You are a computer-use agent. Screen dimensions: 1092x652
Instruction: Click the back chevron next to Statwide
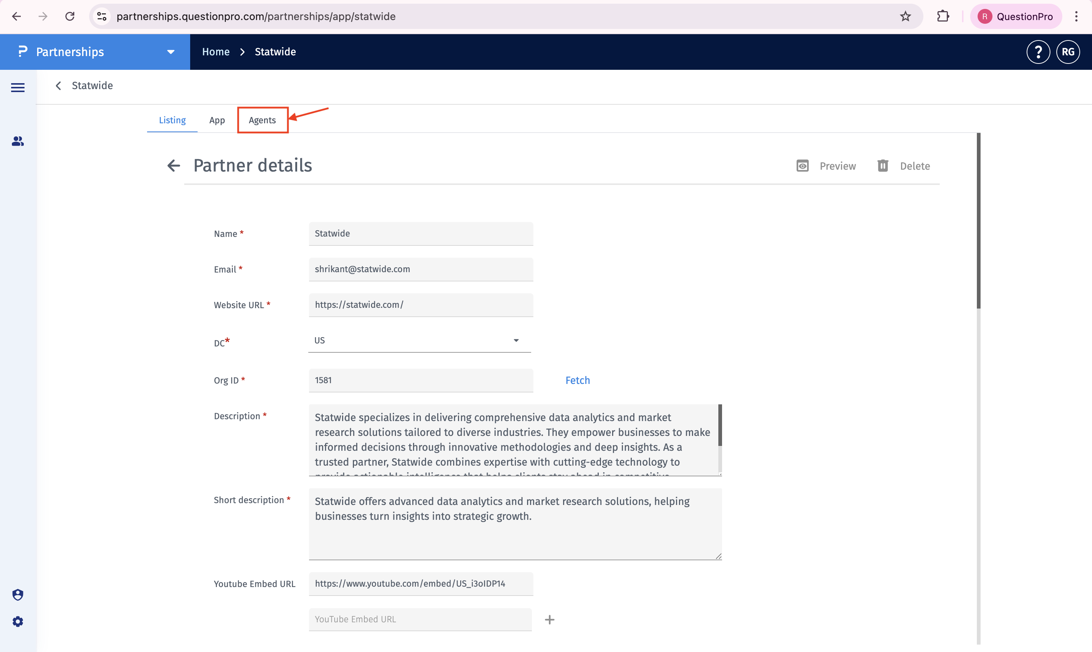coord(58,86)
